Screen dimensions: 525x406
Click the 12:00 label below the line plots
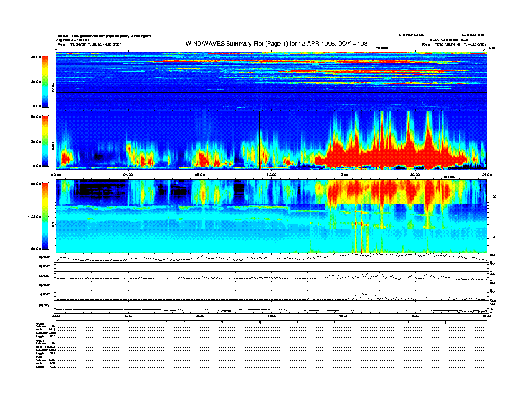click(271, 316)
